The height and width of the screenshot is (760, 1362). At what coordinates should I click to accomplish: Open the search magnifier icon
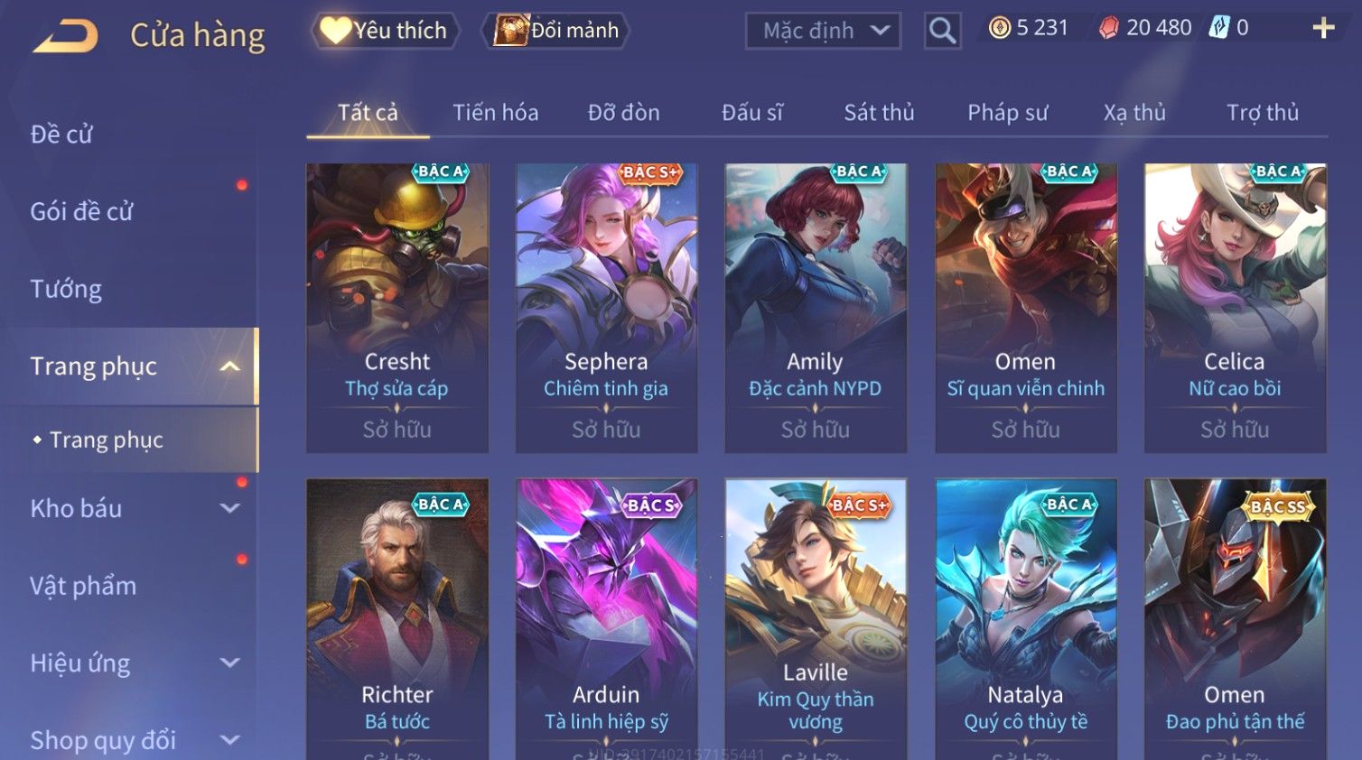tap(942, 31)
